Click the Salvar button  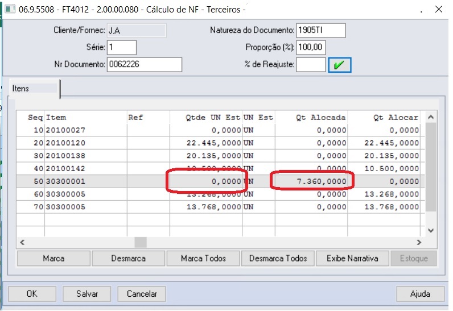87,294
